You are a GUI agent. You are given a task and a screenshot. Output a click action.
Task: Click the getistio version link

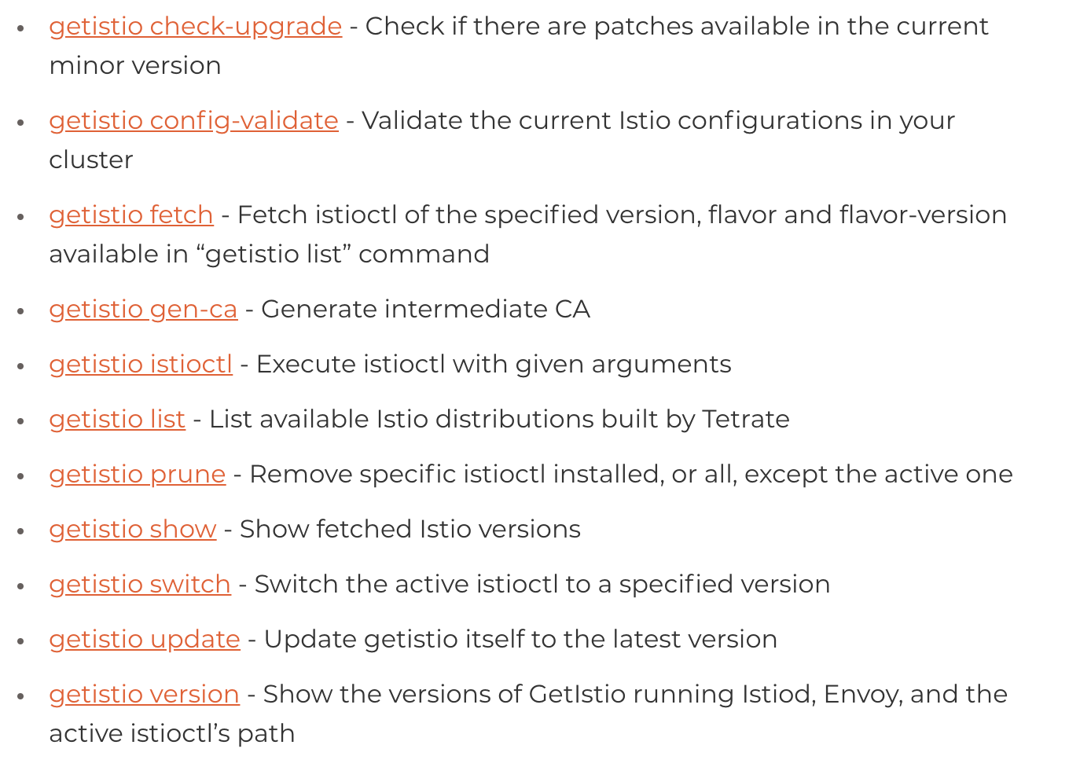(144, 695)
